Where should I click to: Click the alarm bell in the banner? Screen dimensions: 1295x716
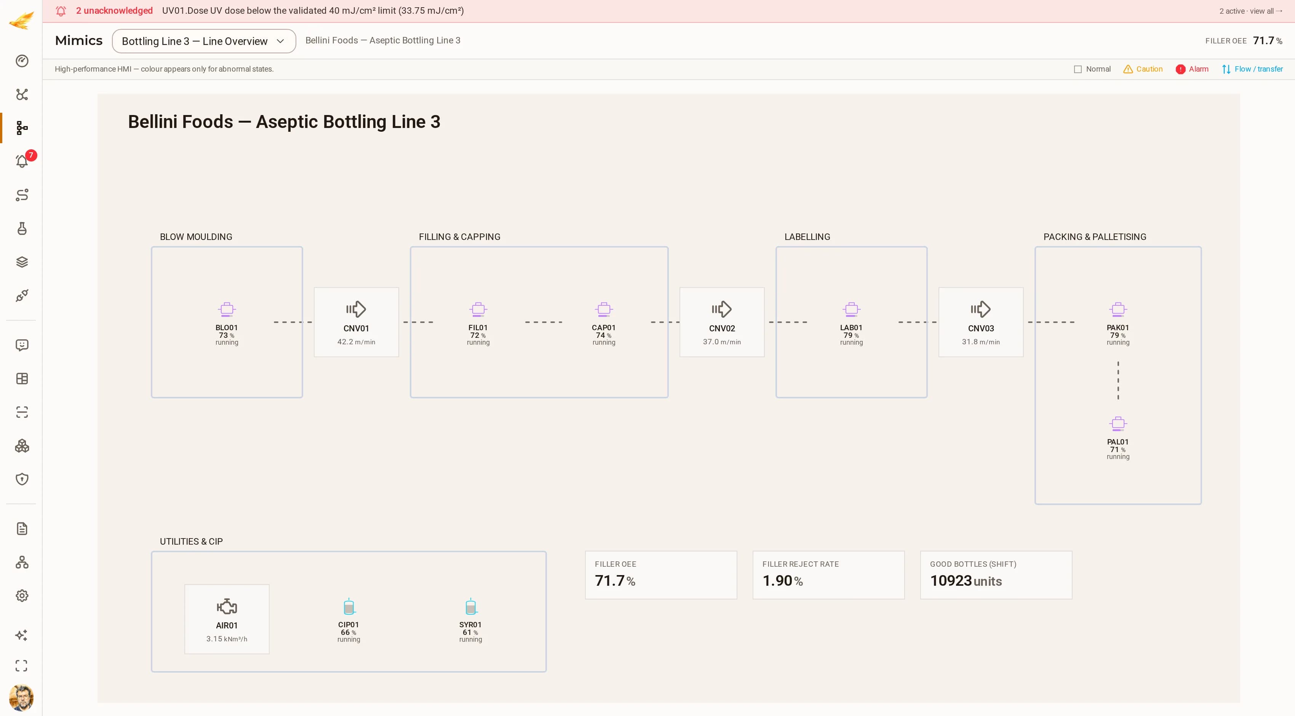tap(61, 11)
